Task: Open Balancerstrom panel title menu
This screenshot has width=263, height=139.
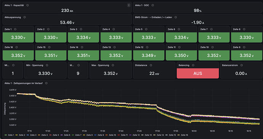Action: [x=230, y=65]
